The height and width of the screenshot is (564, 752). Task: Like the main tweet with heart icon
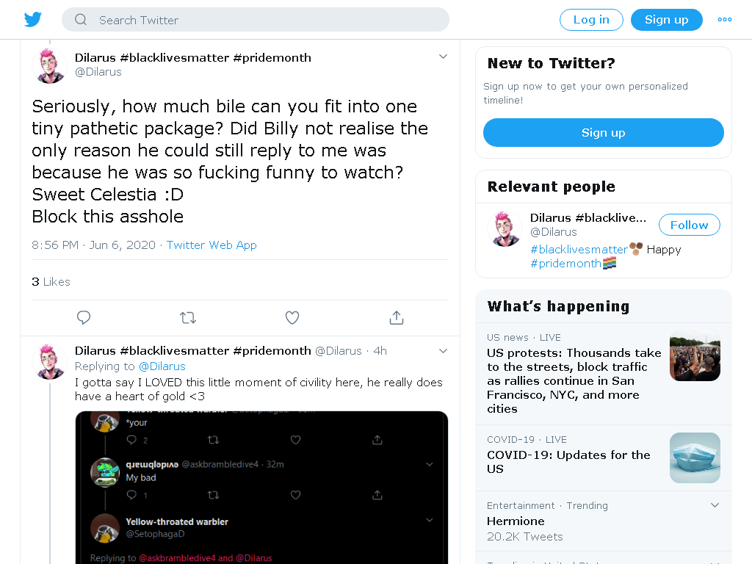click(292, 317)
